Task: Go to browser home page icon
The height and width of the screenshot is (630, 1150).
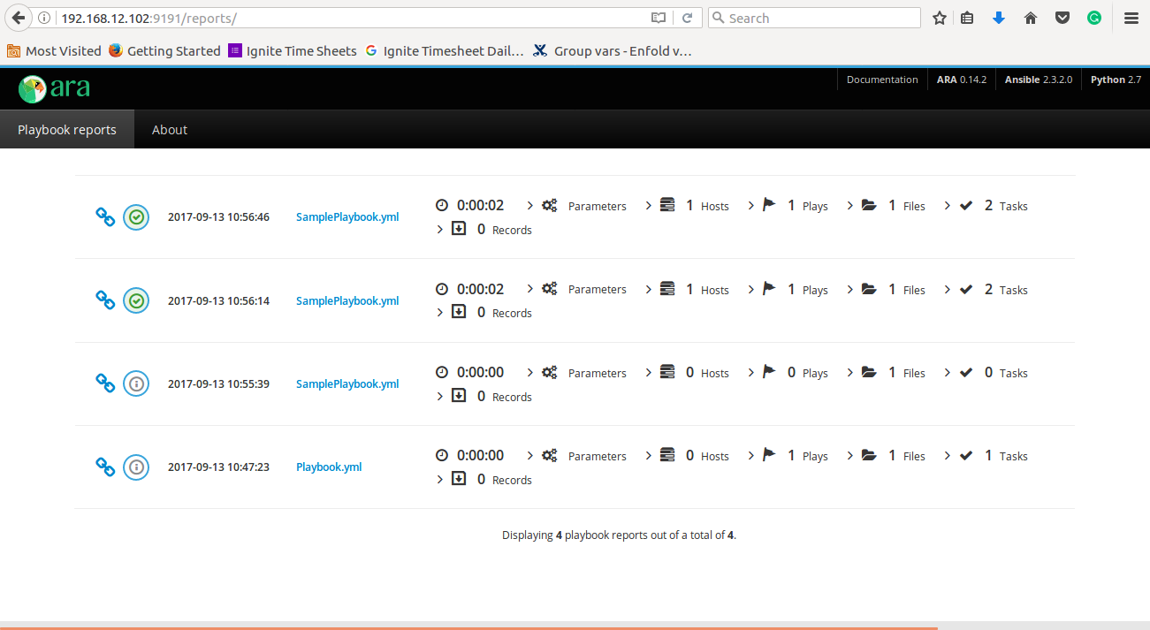Action: point(1031,18)
